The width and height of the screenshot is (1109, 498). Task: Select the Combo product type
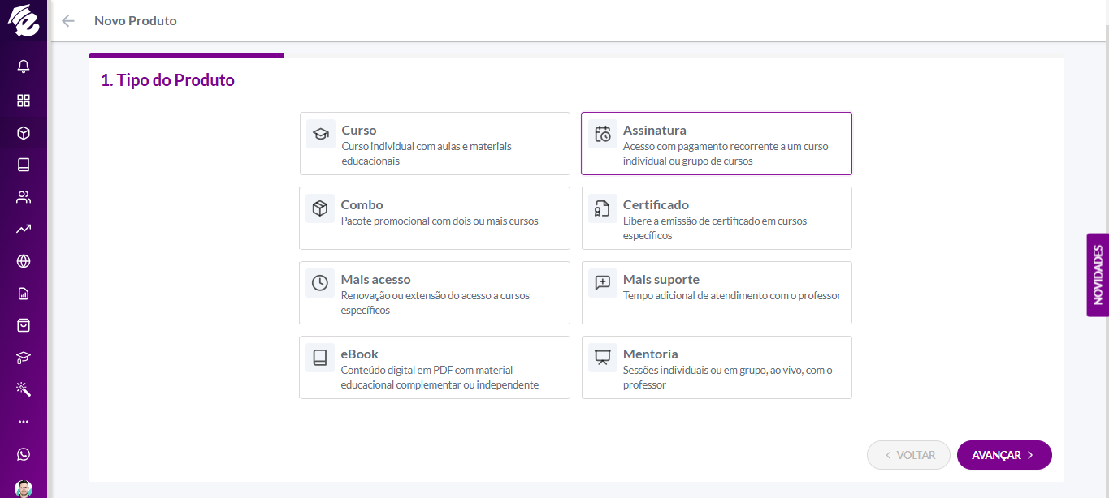pyautogui.click(x=435, y=218)
